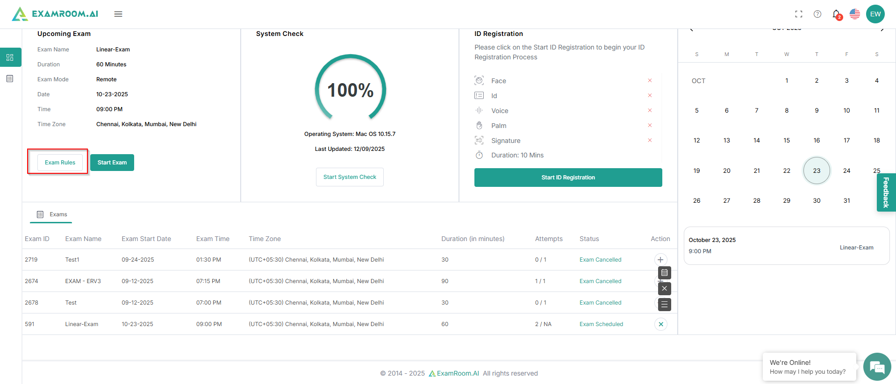Open the dashboard grid icon in sidebar

pos(10,57)
